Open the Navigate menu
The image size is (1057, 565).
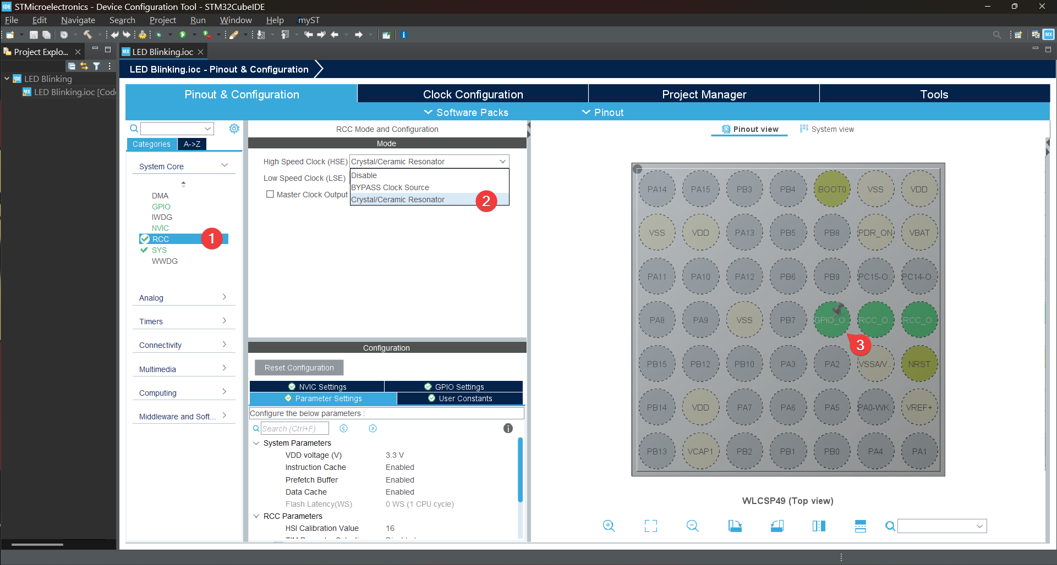[x=78, y=20]
